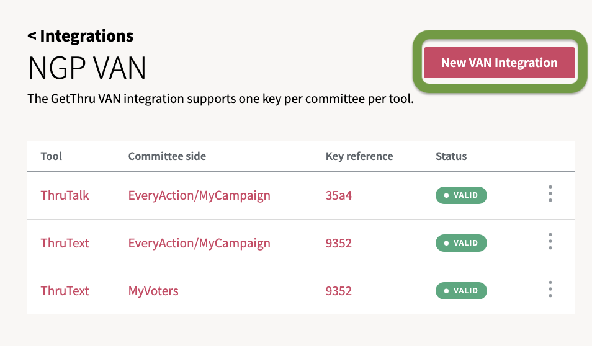Open the MyVoters committee side link
The width and height of the screenshot is (592, 346).
(x=153, y=291)
